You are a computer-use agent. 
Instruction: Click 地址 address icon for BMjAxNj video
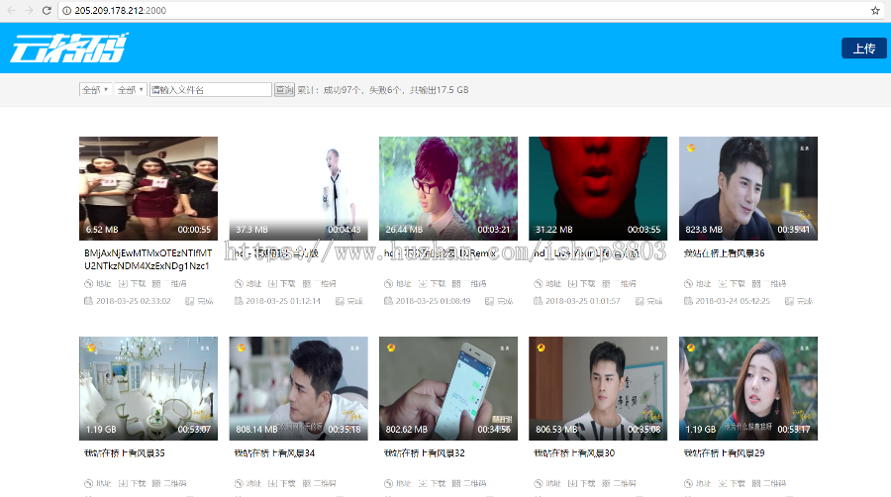98,283
